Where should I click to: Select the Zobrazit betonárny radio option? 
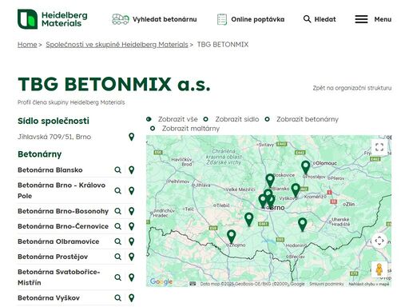pyautogui.click(x=268, y=119)
